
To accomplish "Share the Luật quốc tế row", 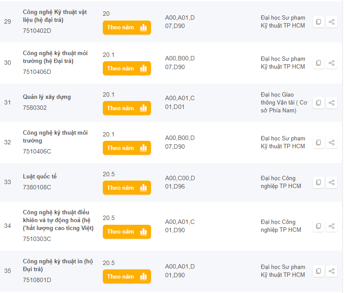I will [331, 182].
